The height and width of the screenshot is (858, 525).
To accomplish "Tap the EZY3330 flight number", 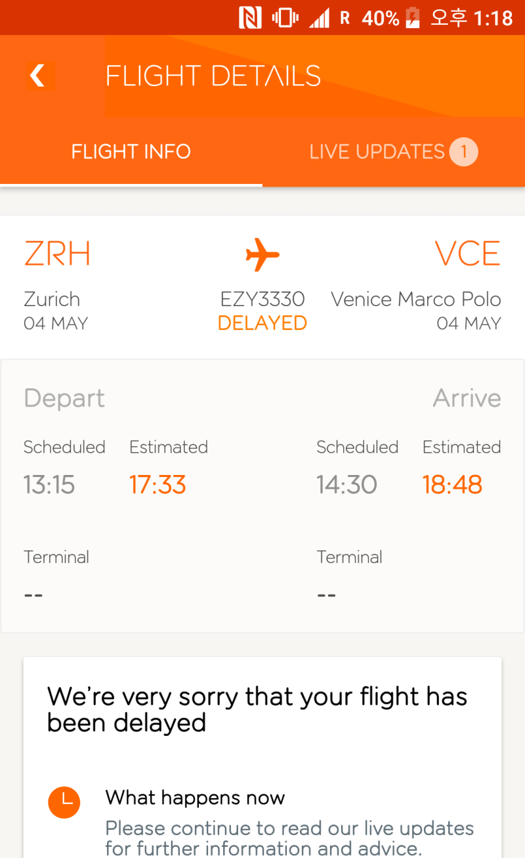I will tap(262, 300).
